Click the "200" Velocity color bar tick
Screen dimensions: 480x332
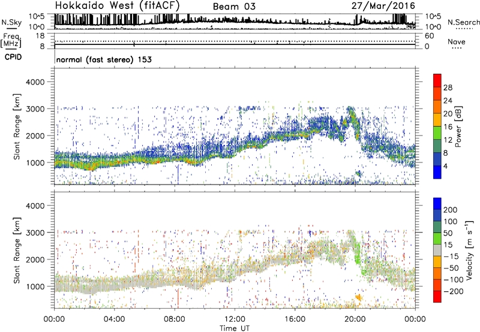tap(451, 210)
